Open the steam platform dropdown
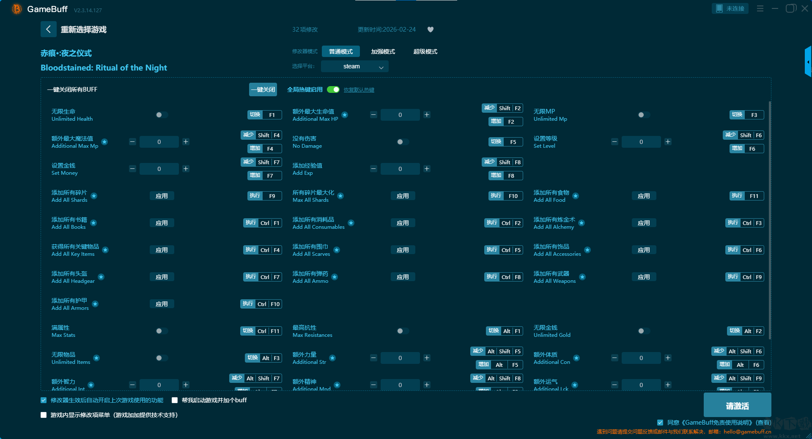 click(354, 66)
